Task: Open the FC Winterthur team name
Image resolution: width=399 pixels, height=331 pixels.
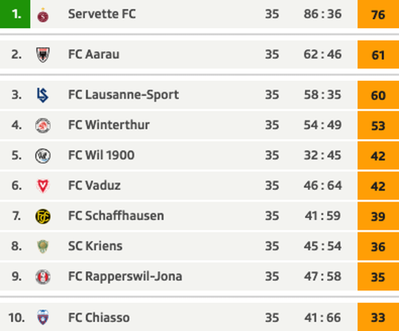Action: click(108, 125)
